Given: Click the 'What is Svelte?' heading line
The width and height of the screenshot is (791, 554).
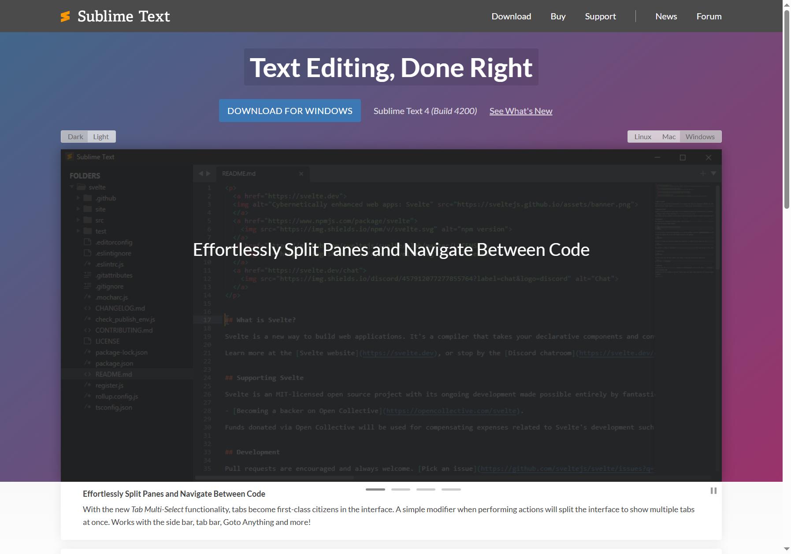Looking at the screenshot, I should coord(260,320).
